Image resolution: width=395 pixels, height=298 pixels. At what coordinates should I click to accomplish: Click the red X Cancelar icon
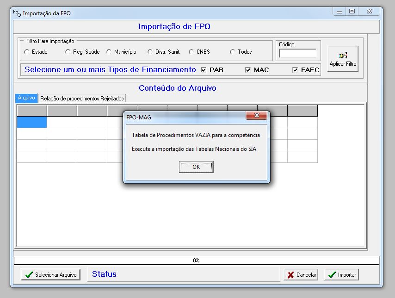290,275
